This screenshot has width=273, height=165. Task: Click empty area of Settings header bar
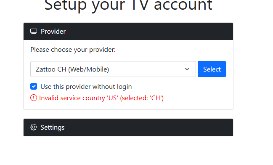click(x=148, y=128)
